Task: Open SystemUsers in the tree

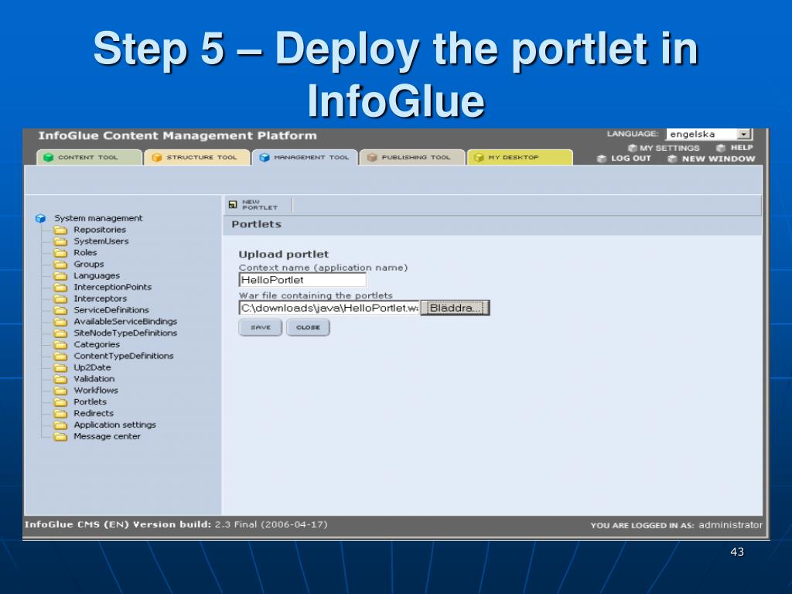Action: (101, 241)
